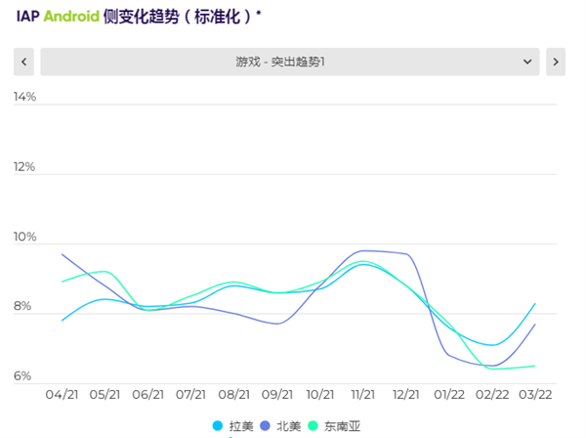Click the previous trend left arrow

(24, 62)
